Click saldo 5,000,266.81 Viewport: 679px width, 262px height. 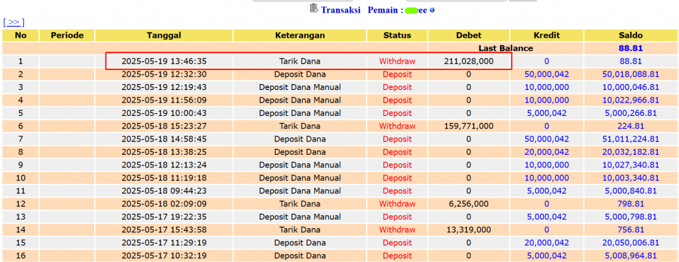pos(631,113)
